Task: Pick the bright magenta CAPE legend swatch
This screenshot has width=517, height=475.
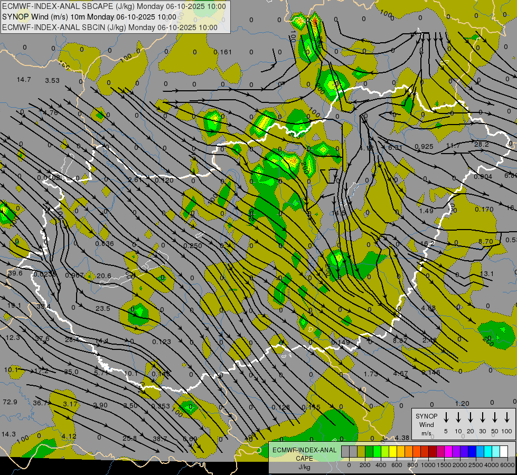Action: pyautogui.click(x=448, y=451)
